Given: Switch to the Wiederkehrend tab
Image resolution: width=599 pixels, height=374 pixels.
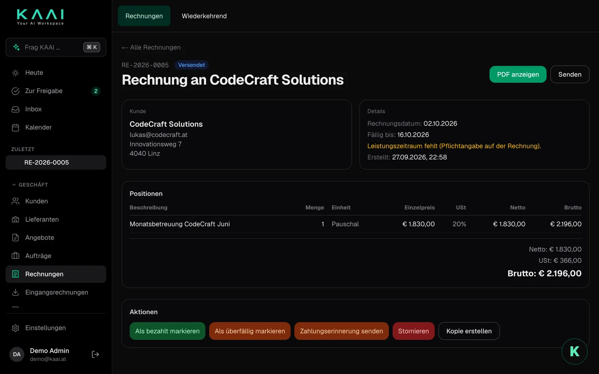Looking at the screenshot, I should [x=204, y=16].
